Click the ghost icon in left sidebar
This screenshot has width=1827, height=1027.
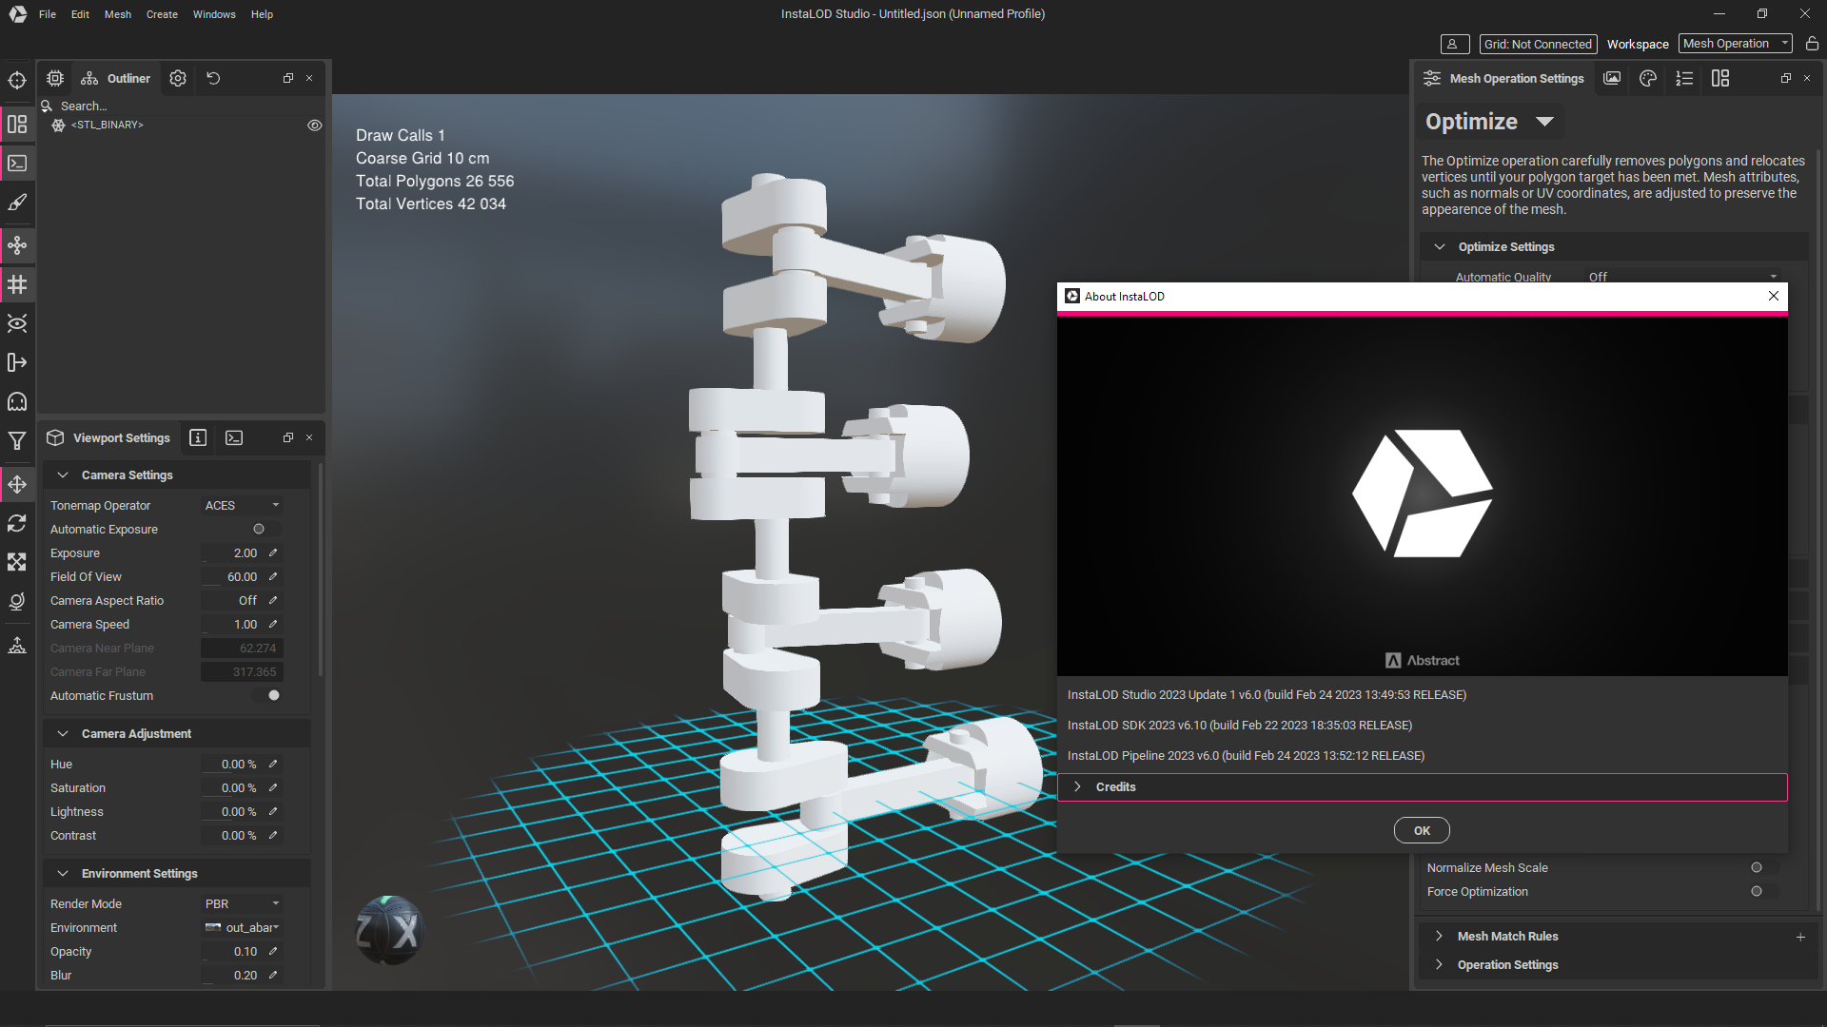17,401
